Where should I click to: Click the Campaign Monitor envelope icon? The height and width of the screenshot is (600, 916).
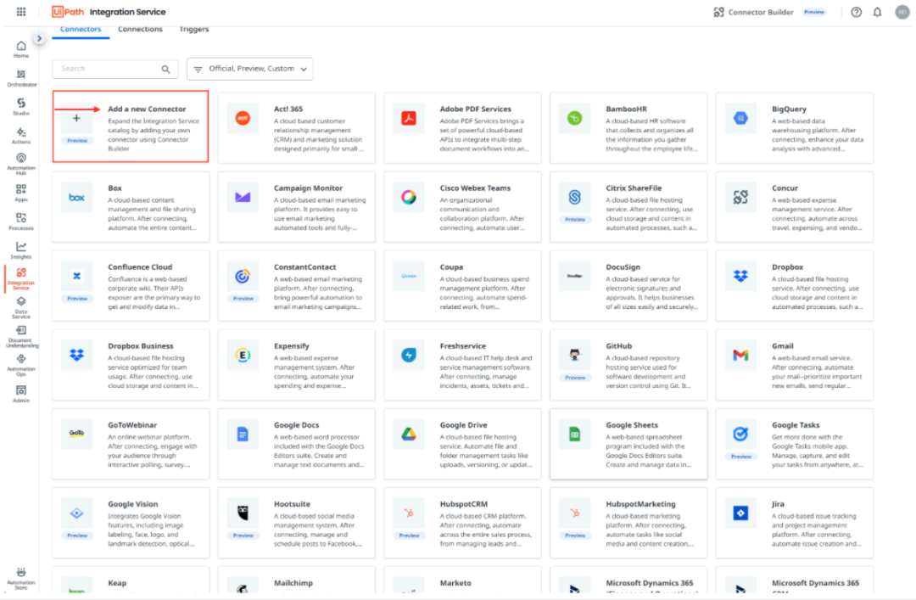point(243,198)
